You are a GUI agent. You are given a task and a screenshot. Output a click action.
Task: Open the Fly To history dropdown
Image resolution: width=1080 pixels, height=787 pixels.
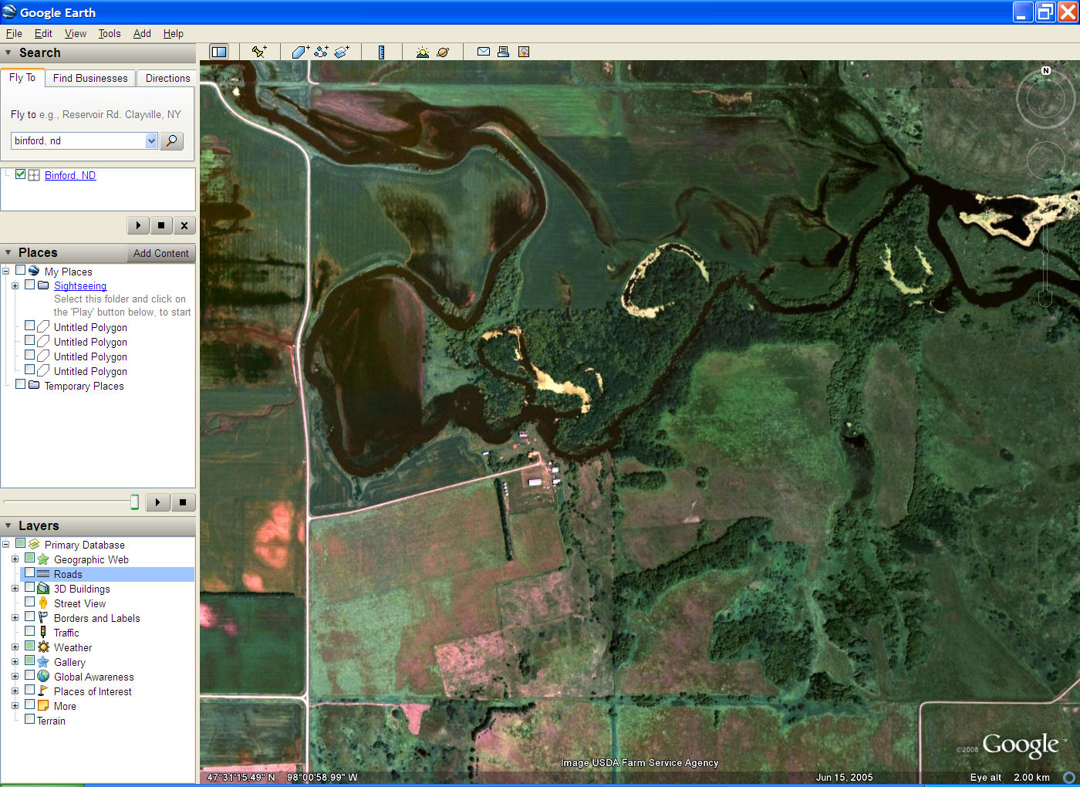click(x=151, y=140)
